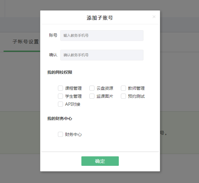
Task: Click the 我的网校权限 section heading
Action: point(60,72)
